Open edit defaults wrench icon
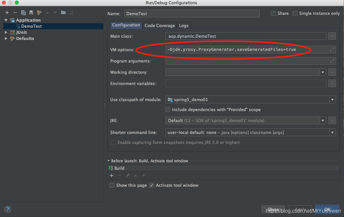Screen dimensions: 344x217 click(x=39, y=13)
